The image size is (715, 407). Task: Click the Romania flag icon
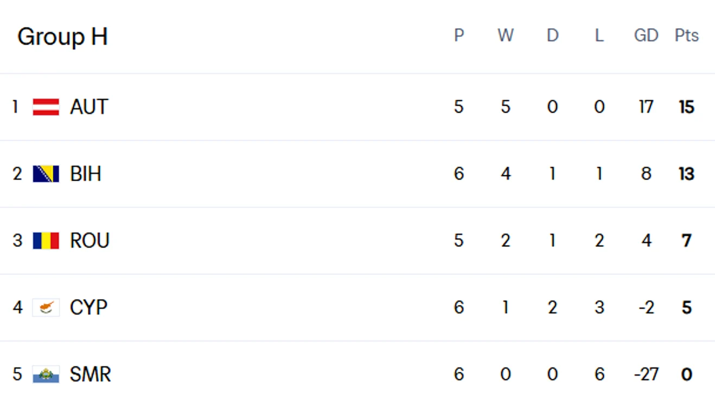[46, 240]
